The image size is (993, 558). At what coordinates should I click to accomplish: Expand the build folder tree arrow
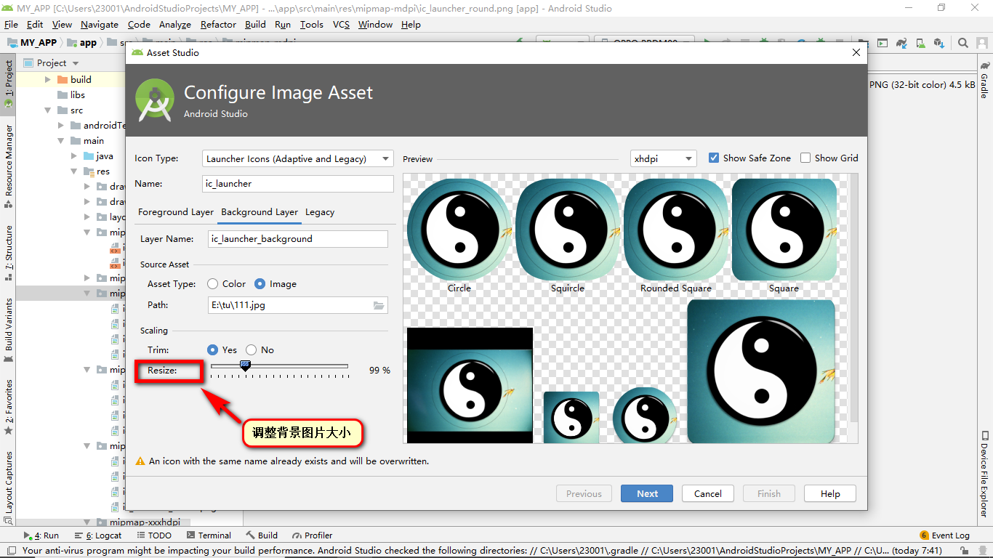(x=48, y=80)
